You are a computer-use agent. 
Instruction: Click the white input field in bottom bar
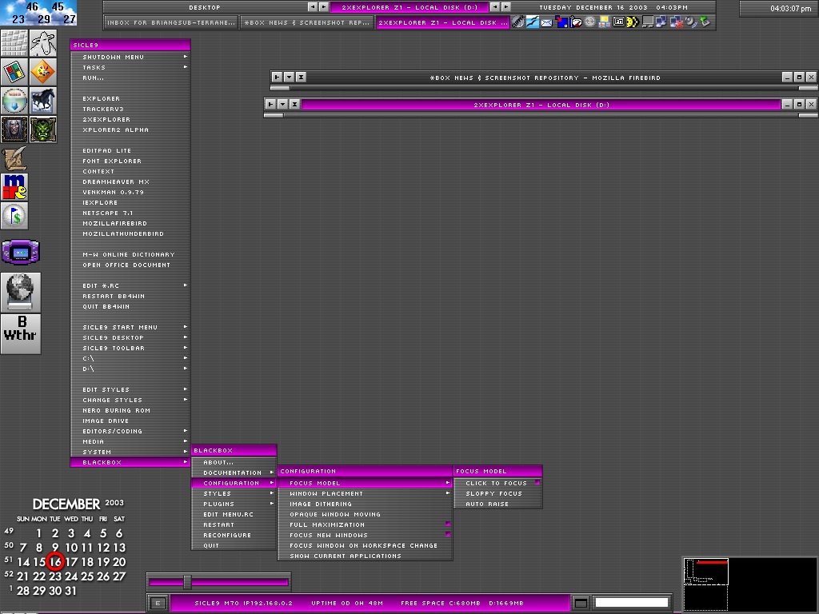point(632,603)
